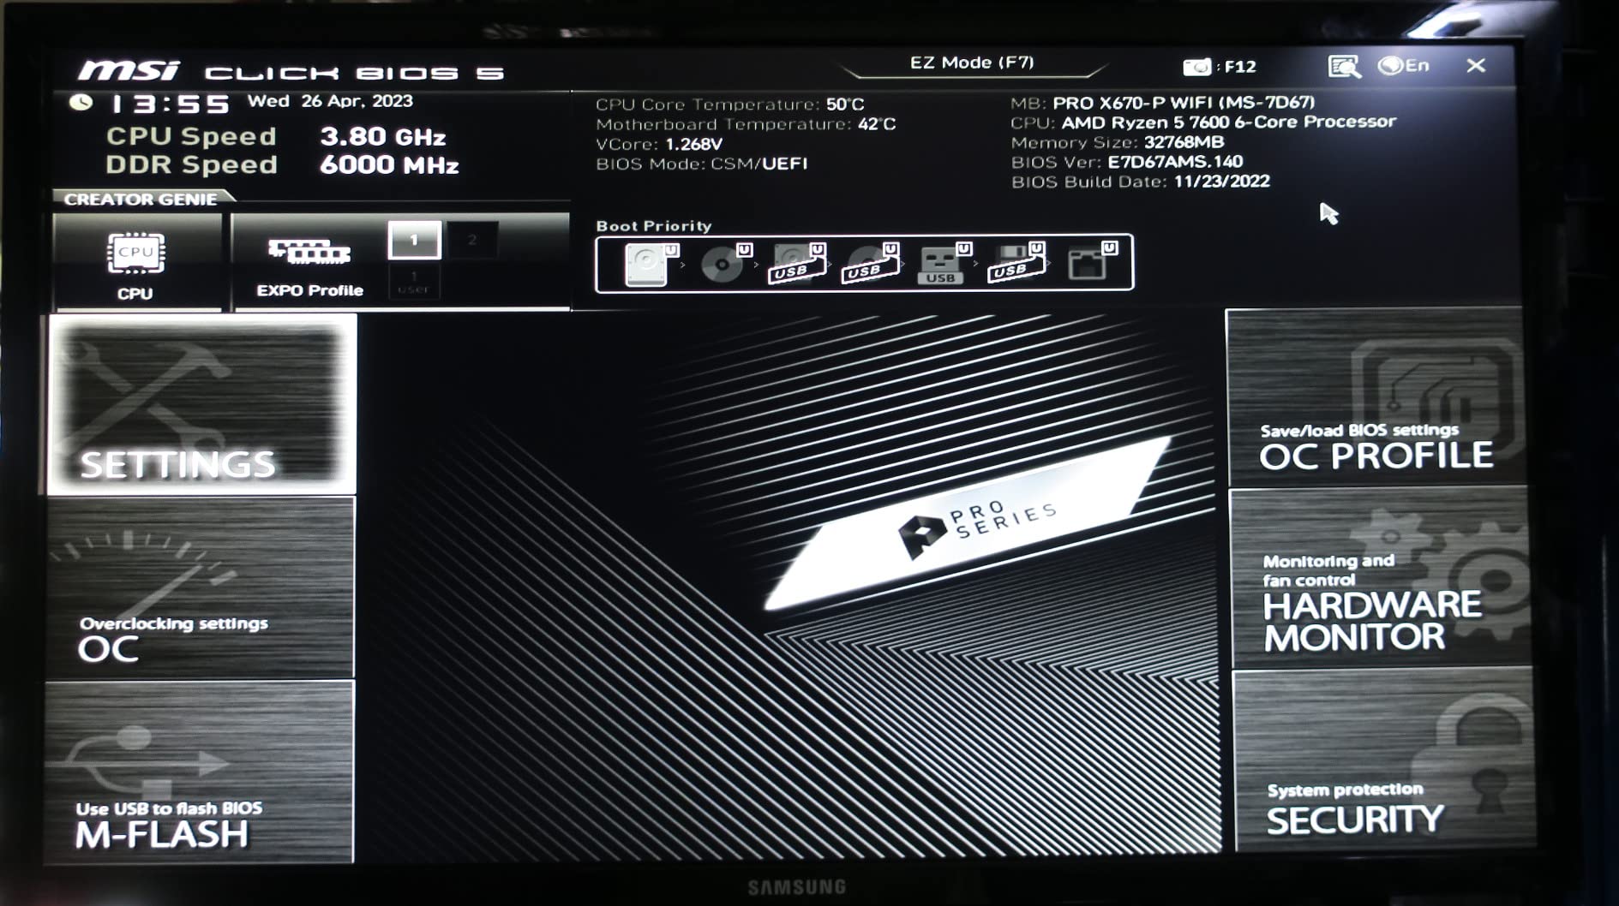1619x906 pixels.
Task: Take a screenshot with the F12 camera icon
Action: [x=1198, y=67]
